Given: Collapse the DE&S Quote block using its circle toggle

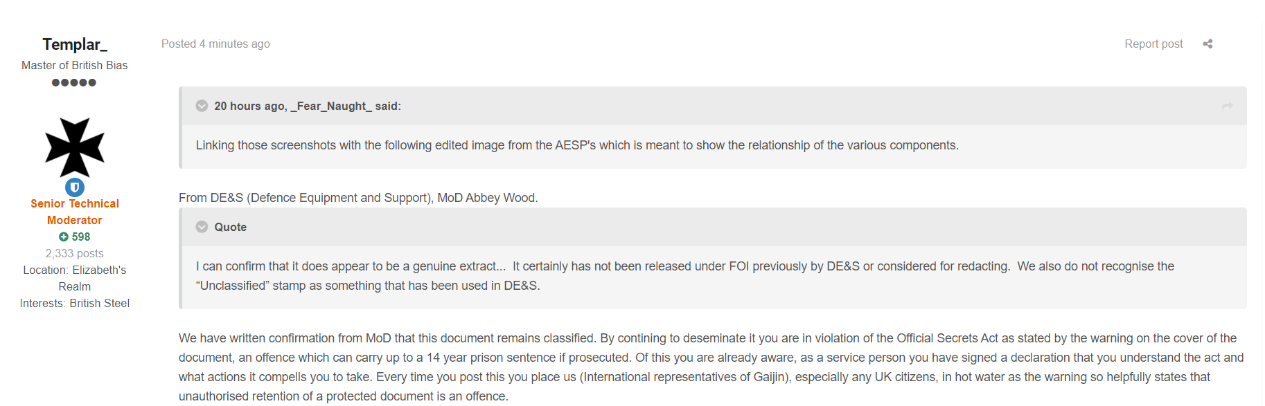Looking at the screenshot, I should point(202,227).
